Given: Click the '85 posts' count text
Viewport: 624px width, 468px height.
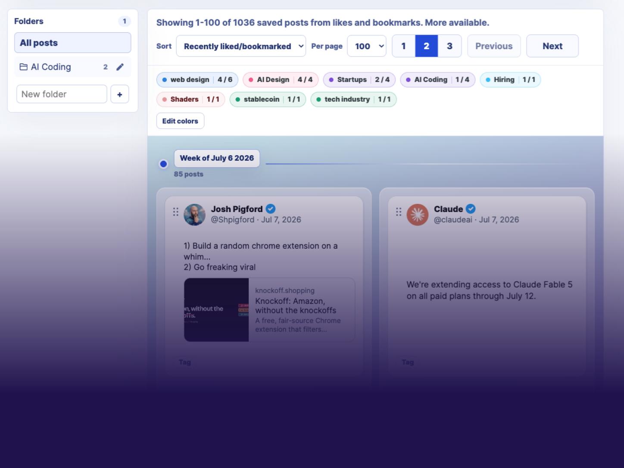Looking at the screenshot, I should coord(188,175).
